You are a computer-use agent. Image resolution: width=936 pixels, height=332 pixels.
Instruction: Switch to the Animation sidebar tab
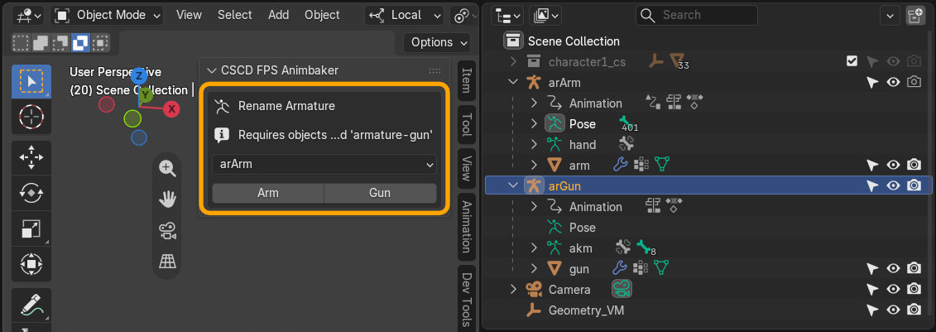466,226
